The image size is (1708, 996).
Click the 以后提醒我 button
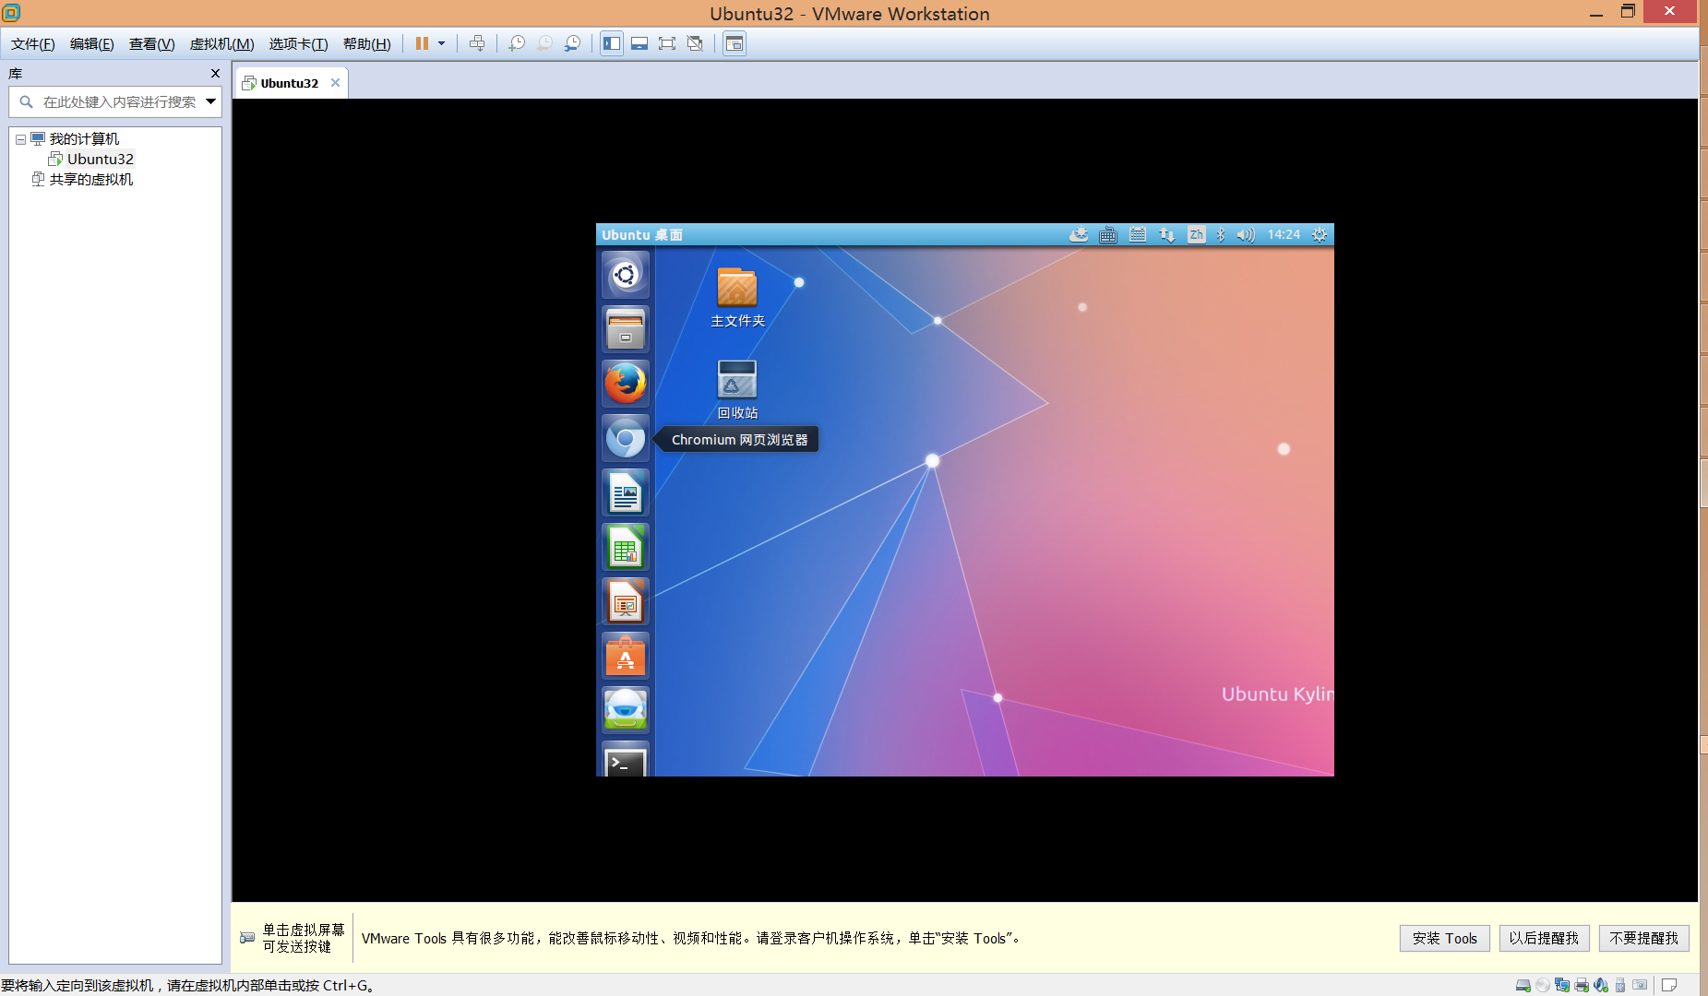click(x=1544, y=938)
